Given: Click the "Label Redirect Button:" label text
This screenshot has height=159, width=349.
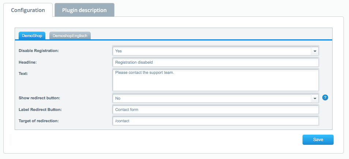Looking at the screenshot, I should [40, 110].
